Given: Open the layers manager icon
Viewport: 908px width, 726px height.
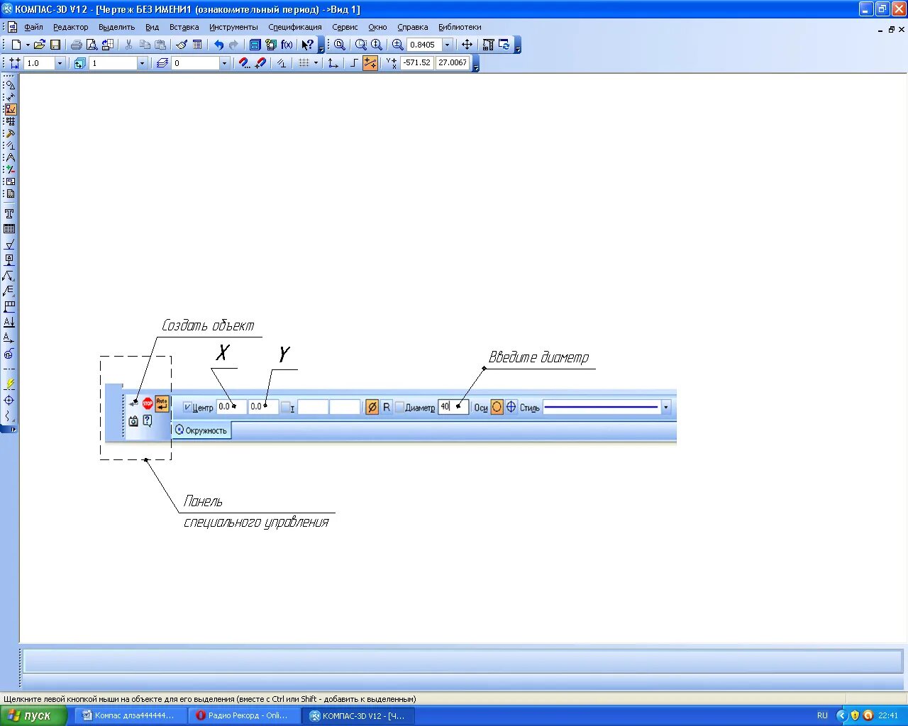Looking at the screenshot, I should pyautogui.click(x=162, y=63).
